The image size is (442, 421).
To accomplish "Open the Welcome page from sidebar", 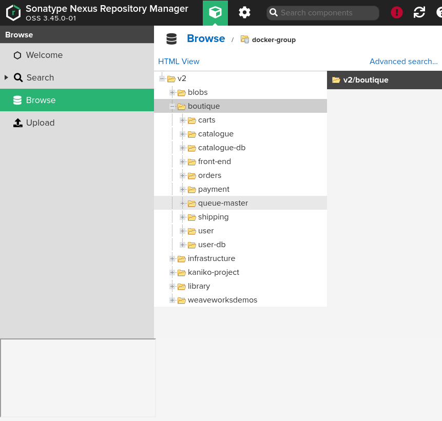I will pos(77,55).
